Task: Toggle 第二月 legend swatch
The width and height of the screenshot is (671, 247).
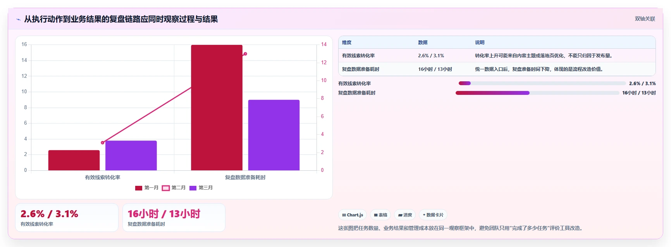Action: [x=166, y=188]
